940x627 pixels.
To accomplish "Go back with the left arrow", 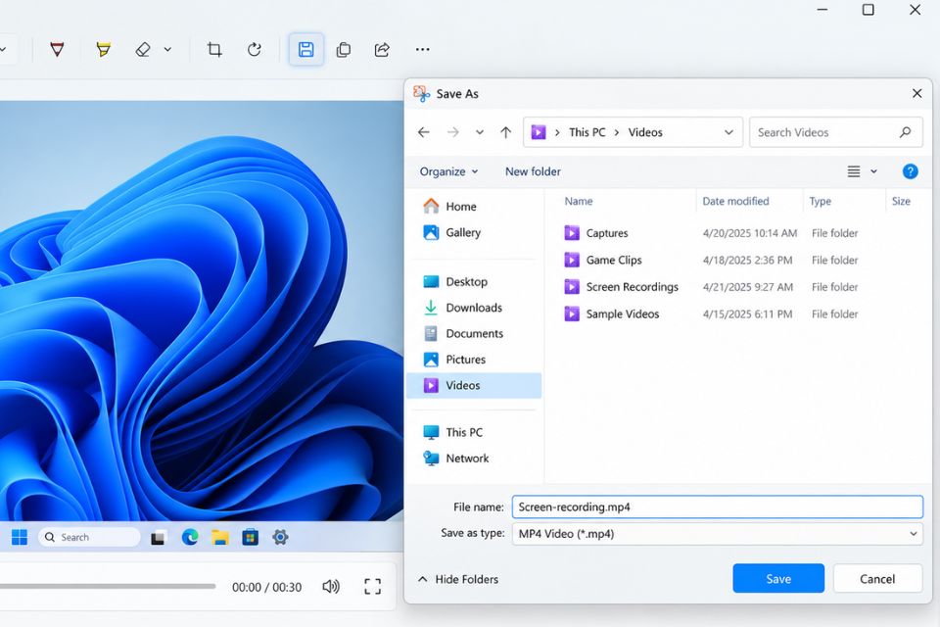I will [424, 132].
